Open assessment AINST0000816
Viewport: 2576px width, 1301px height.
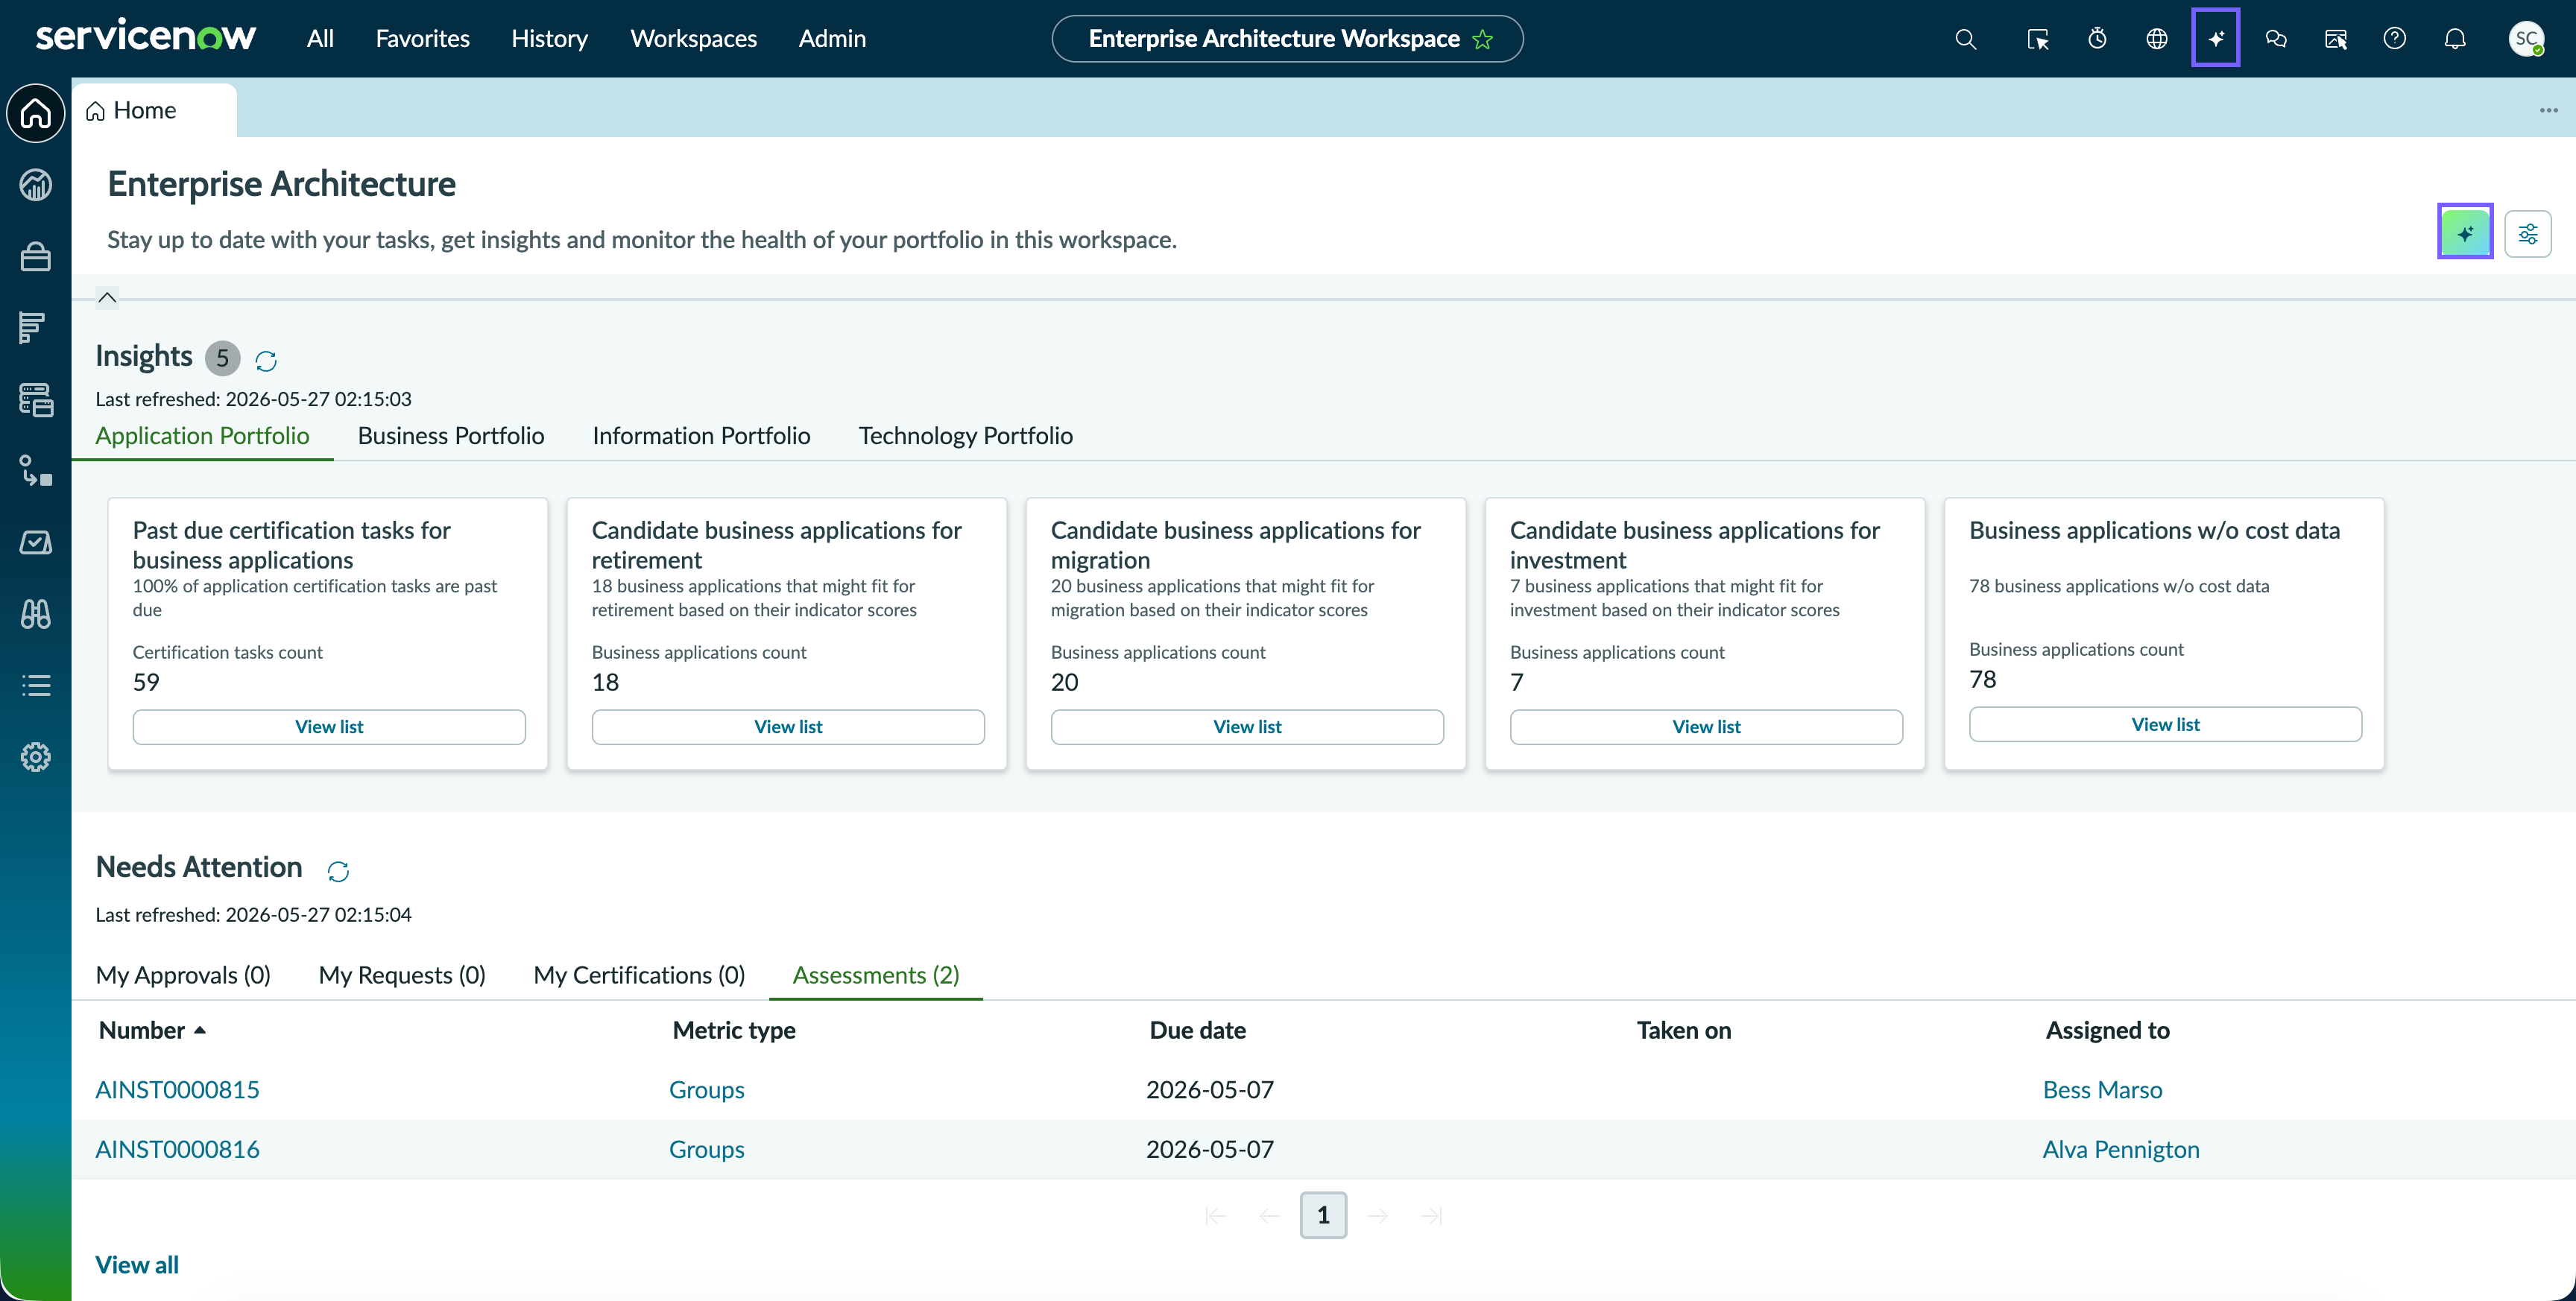tap(177, 1150)
